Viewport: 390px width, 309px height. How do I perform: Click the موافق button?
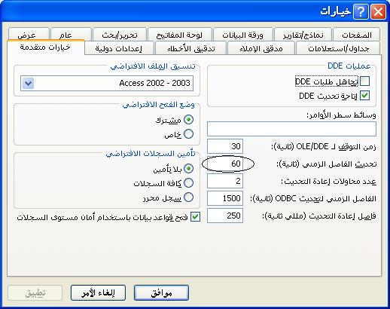161,292
